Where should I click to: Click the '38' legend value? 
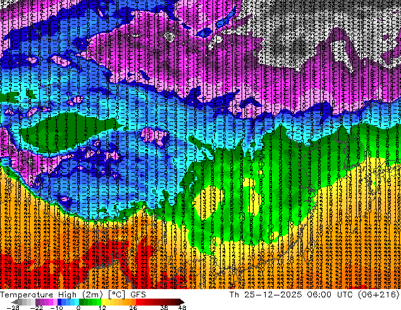pyautogui.click(x=164, y=307)
